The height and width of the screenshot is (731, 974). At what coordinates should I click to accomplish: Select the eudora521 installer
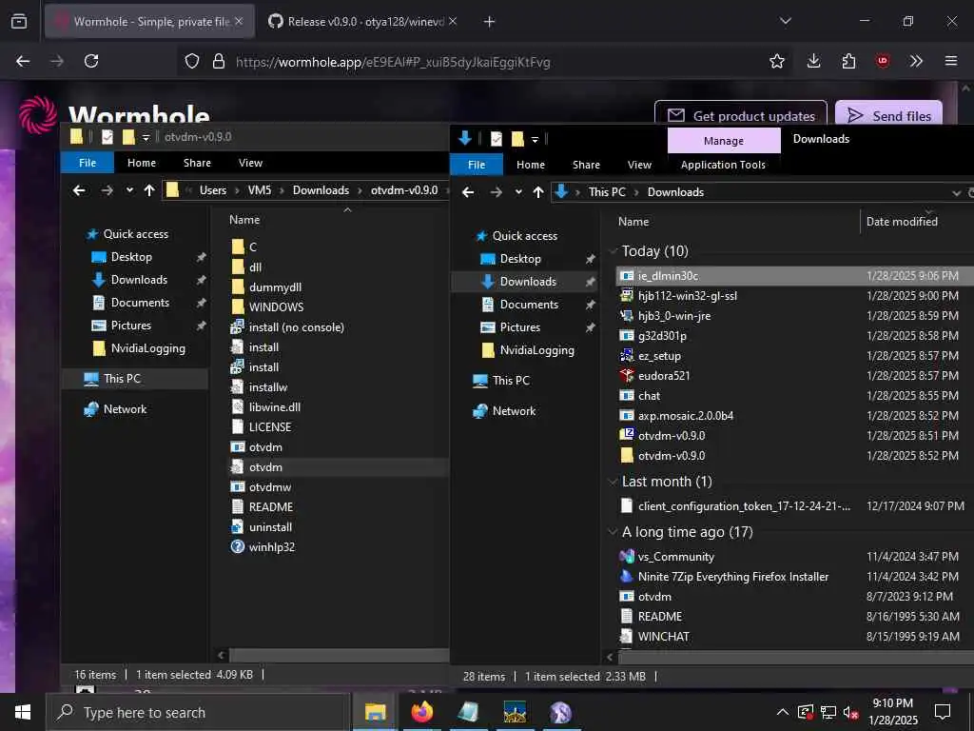pos(663,375)
